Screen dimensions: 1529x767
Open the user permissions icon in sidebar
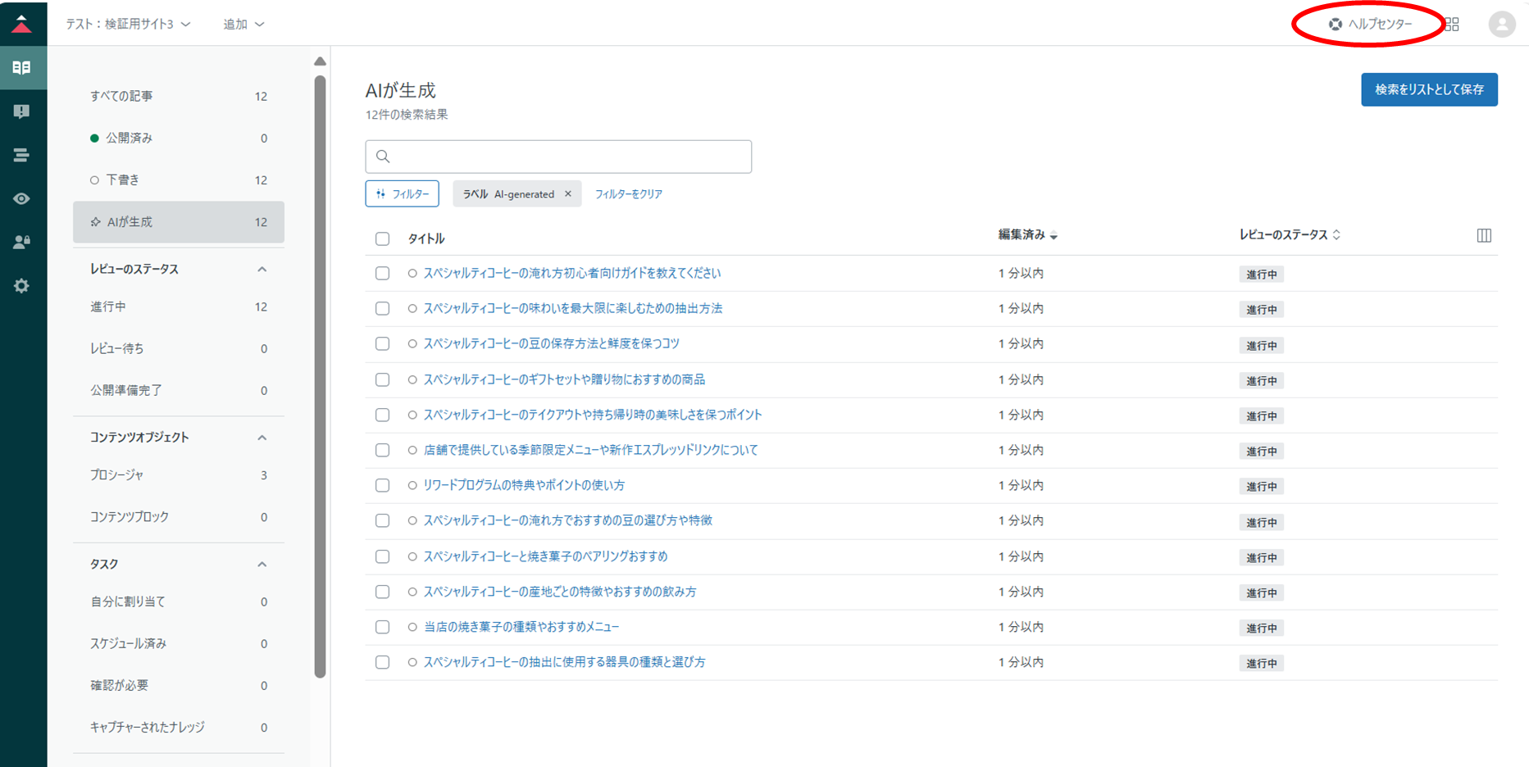(22, 242)
